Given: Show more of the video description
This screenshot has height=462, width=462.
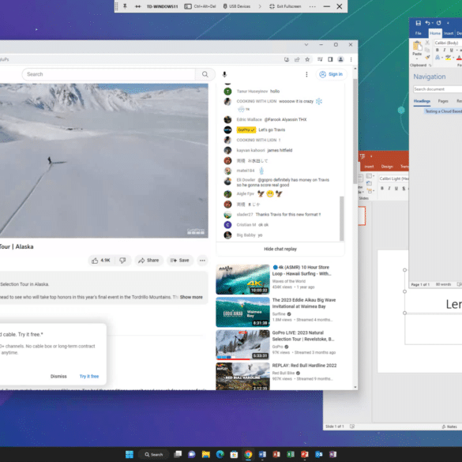Looking at the screenshot, I should (191, 297).
